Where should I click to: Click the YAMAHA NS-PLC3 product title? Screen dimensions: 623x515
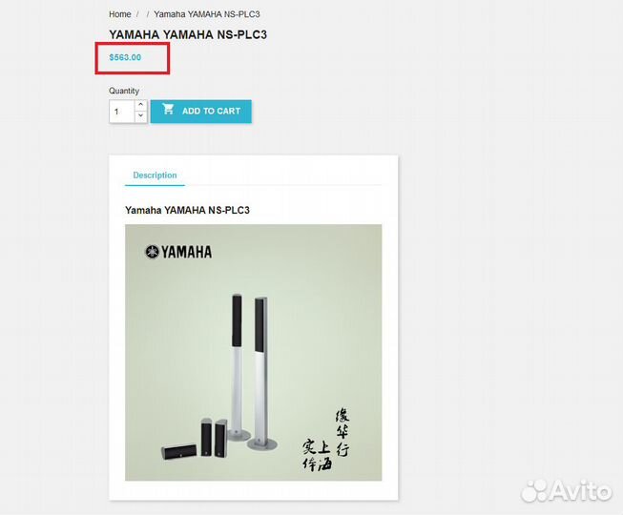(188, 34)
